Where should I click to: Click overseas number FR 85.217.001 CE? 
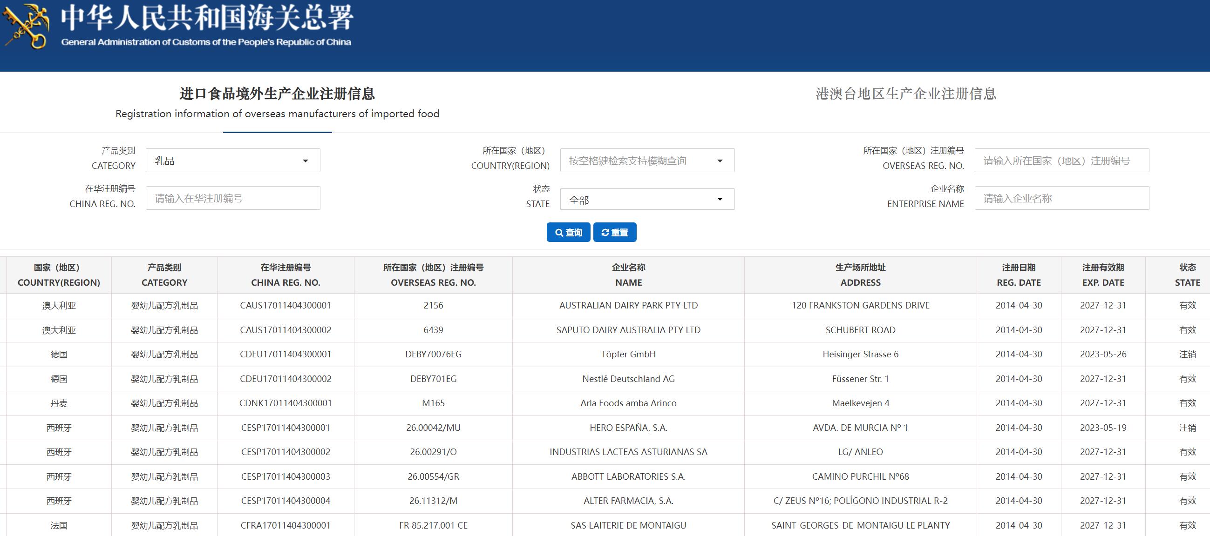[433, 525]
